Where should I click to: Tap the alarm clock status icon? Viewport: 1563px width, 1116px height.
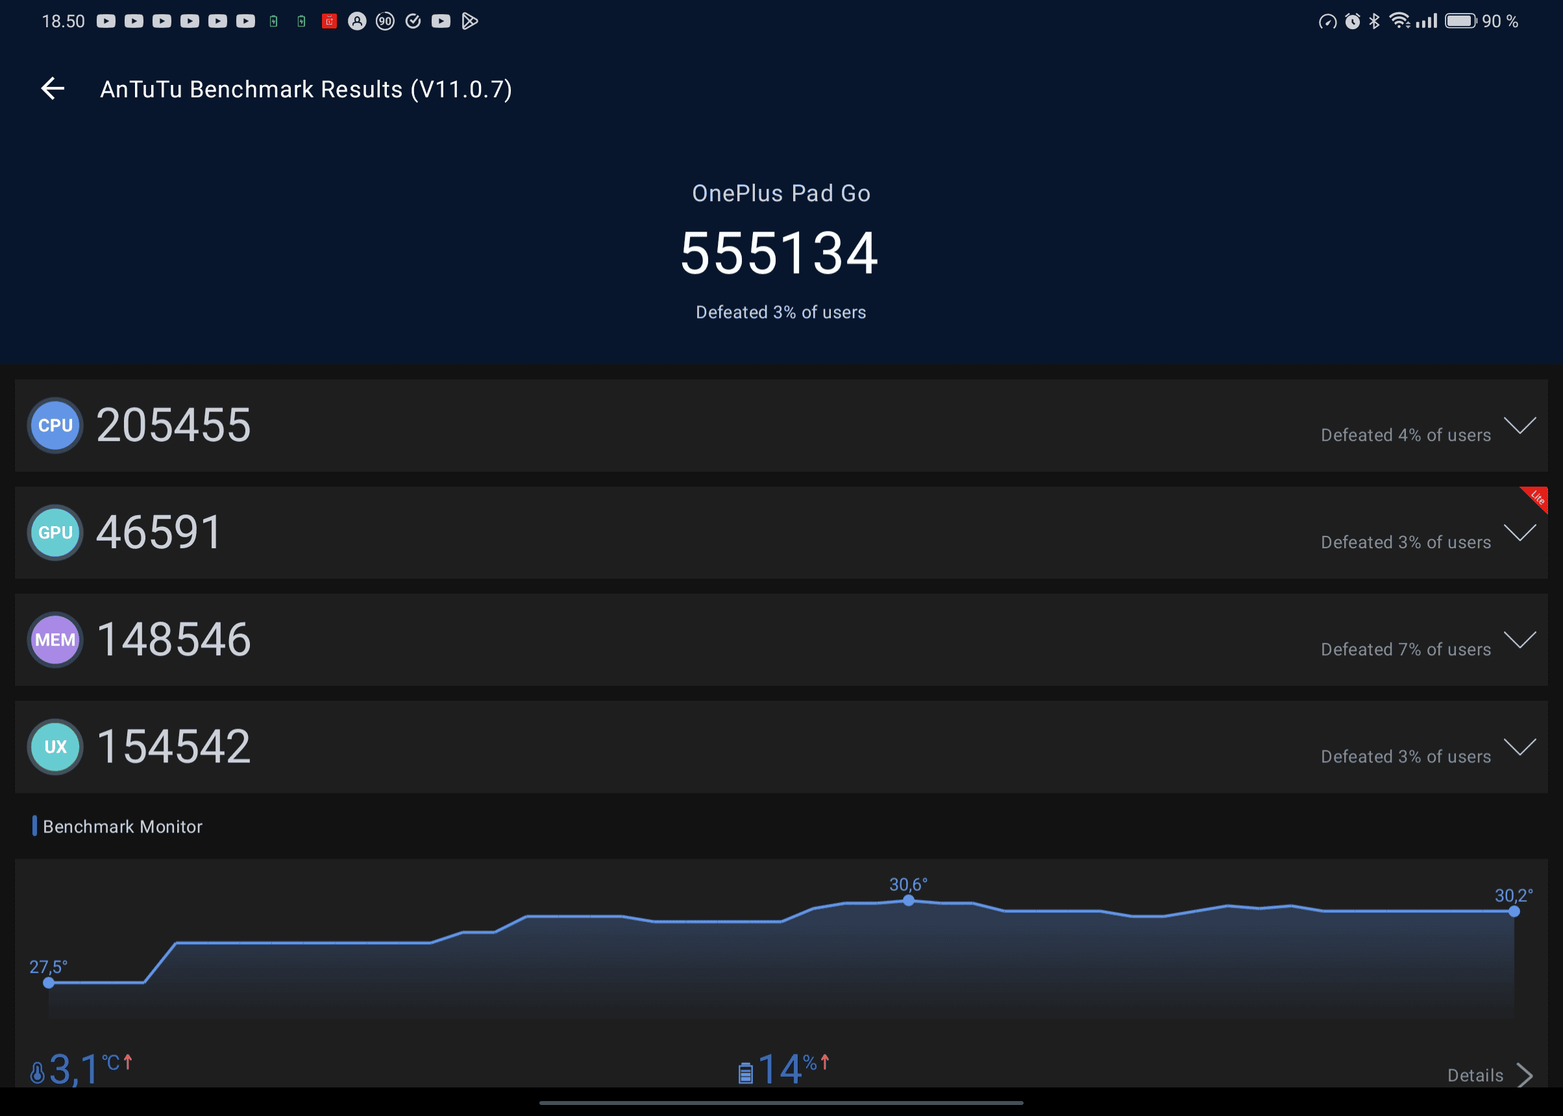(x=1353, y=21)
